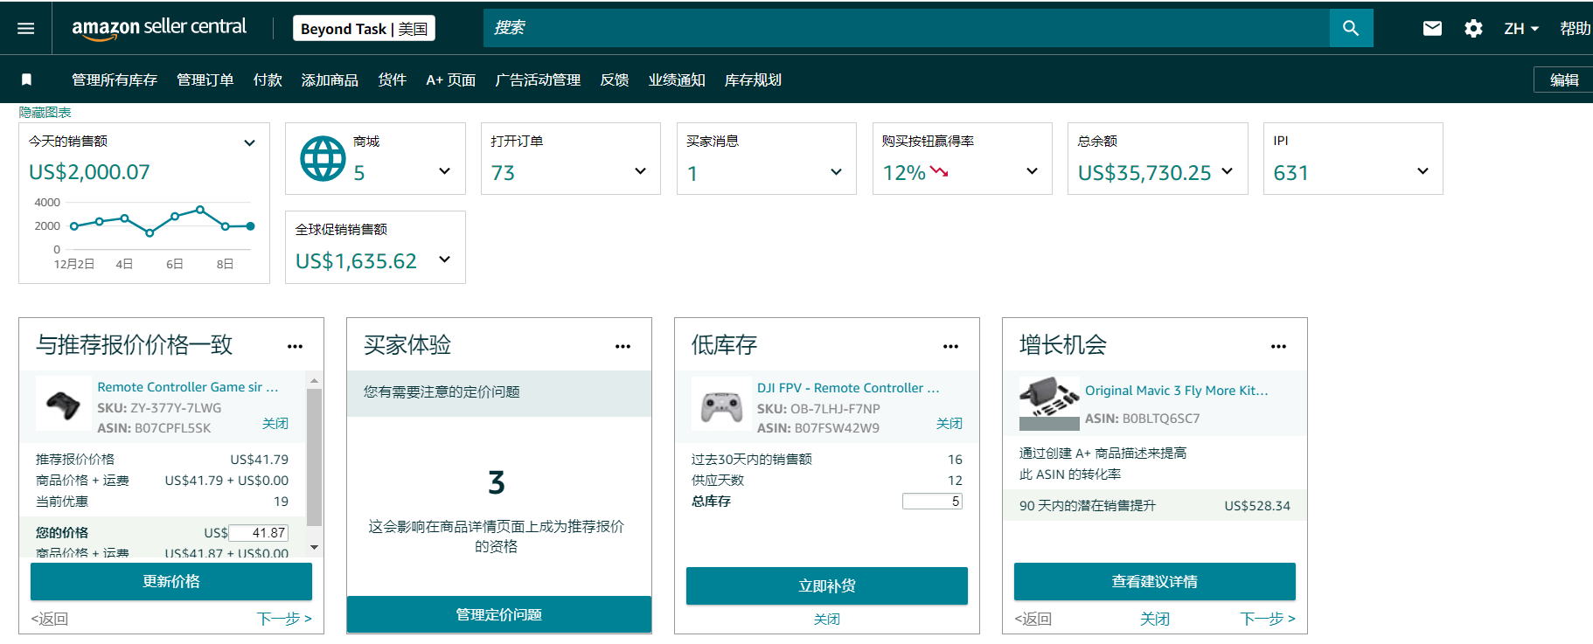1593x644 pixels.
Task: Click the 更新价格 button
Action: pos(171,581)
